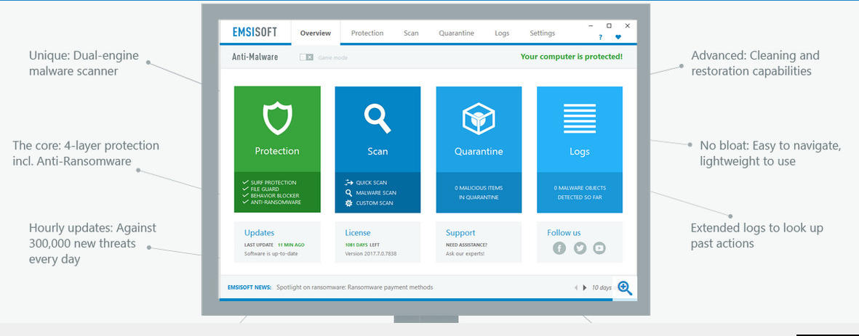
Task: Open the Updates panel
Action: pos(260,233)
